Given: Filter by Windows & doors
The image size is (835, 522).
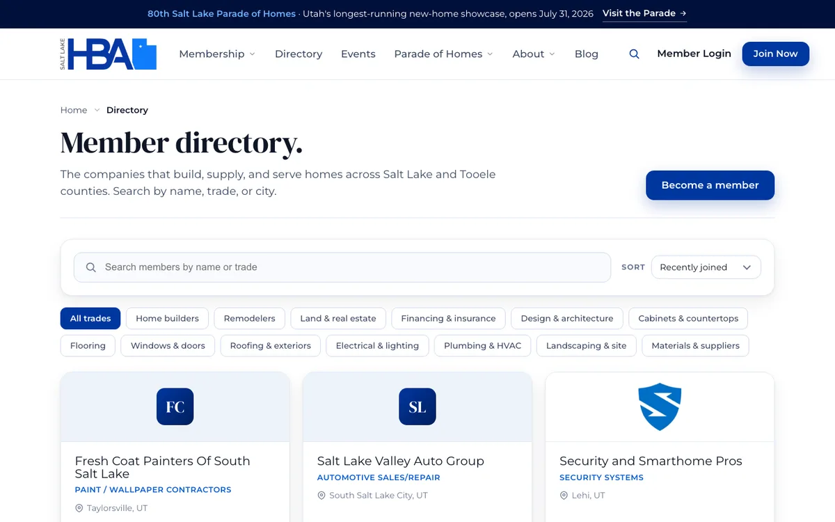Looking at the screenshot, I should 168,345.
